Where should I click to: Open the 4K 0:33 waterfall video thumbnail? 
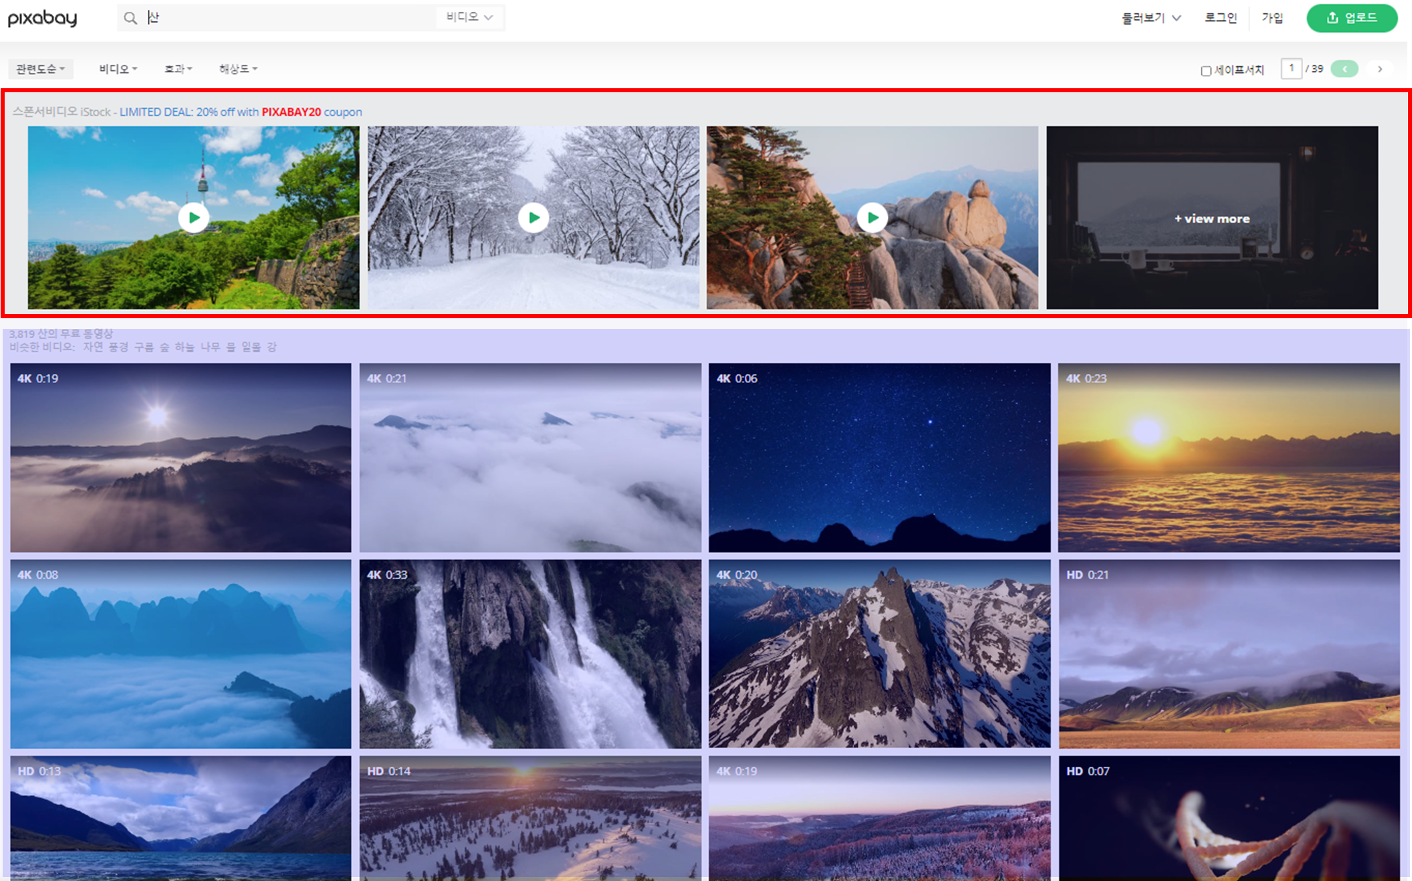click(530, 654)
